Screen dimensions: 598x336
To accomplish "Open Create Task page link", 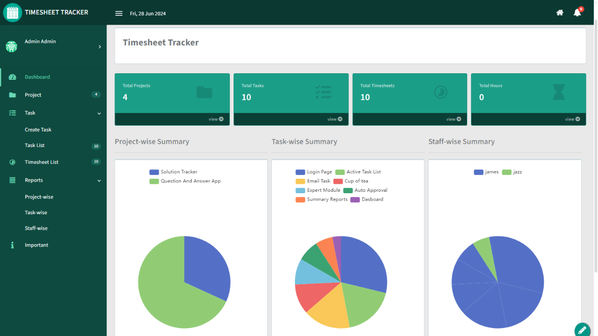I will (38, 130).
